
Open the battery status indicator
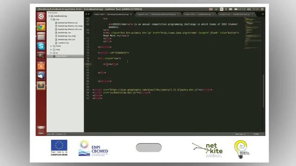point(240,9)
